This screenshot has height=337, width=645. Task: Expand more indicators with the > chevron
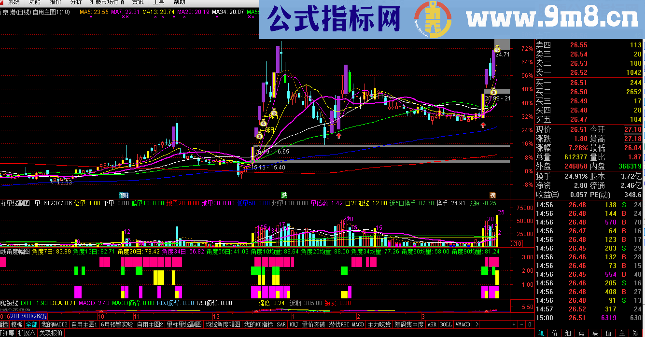pos(477,325)
